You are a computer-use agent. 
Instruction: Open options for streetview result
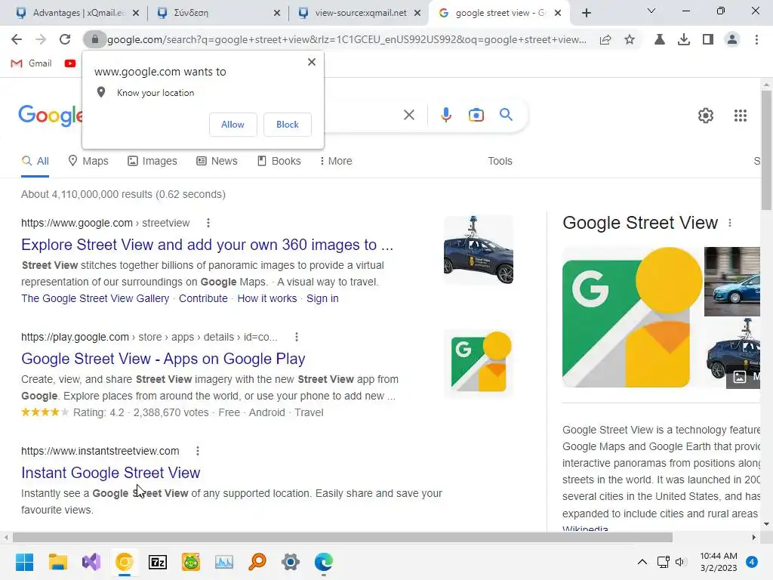(208, 223)
